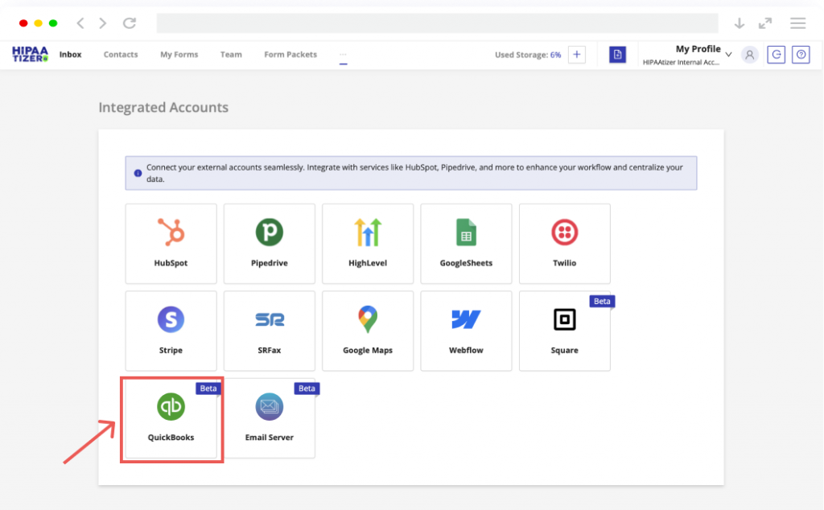Click the browser download arrow icon

[x=740, y=23]
